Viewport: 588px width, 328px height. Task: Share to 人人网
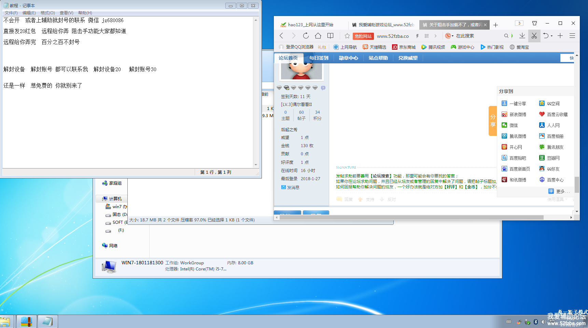click(549, 125)
